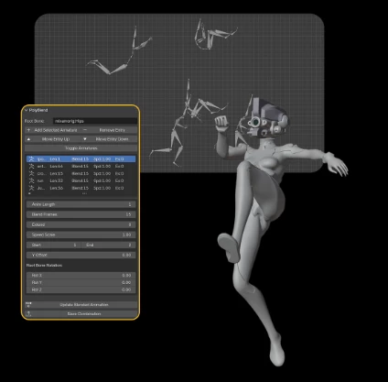Click armature icon of Len:15 entry
Image resolution: width=388 pixels, height=382 pixels.
[31, 173]
